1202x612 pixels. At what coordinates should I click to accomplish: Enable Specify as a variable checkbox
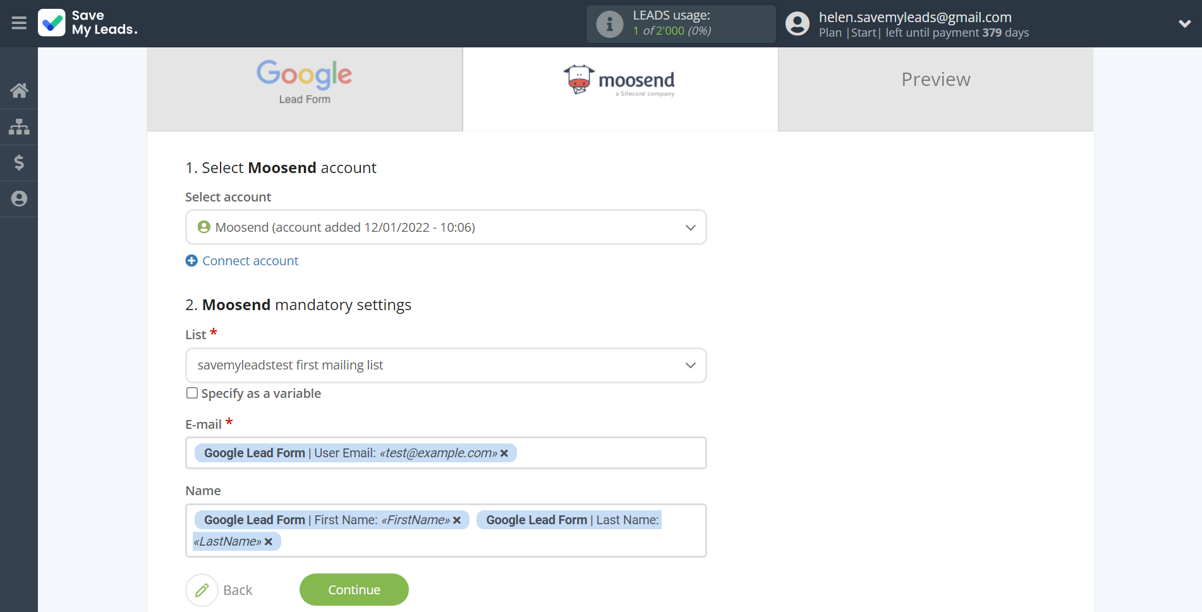click(x=192, y=393)
